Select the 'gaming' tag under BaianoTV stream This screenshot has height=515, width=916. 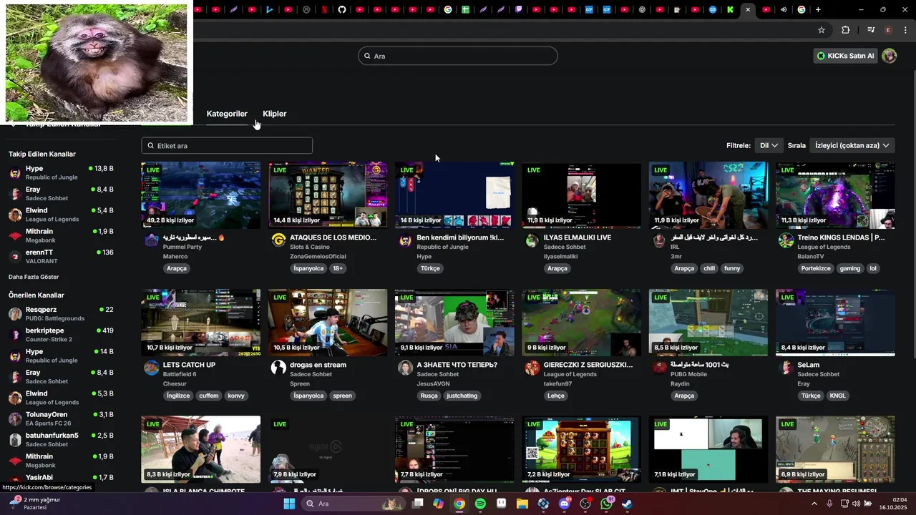[850, 268]
